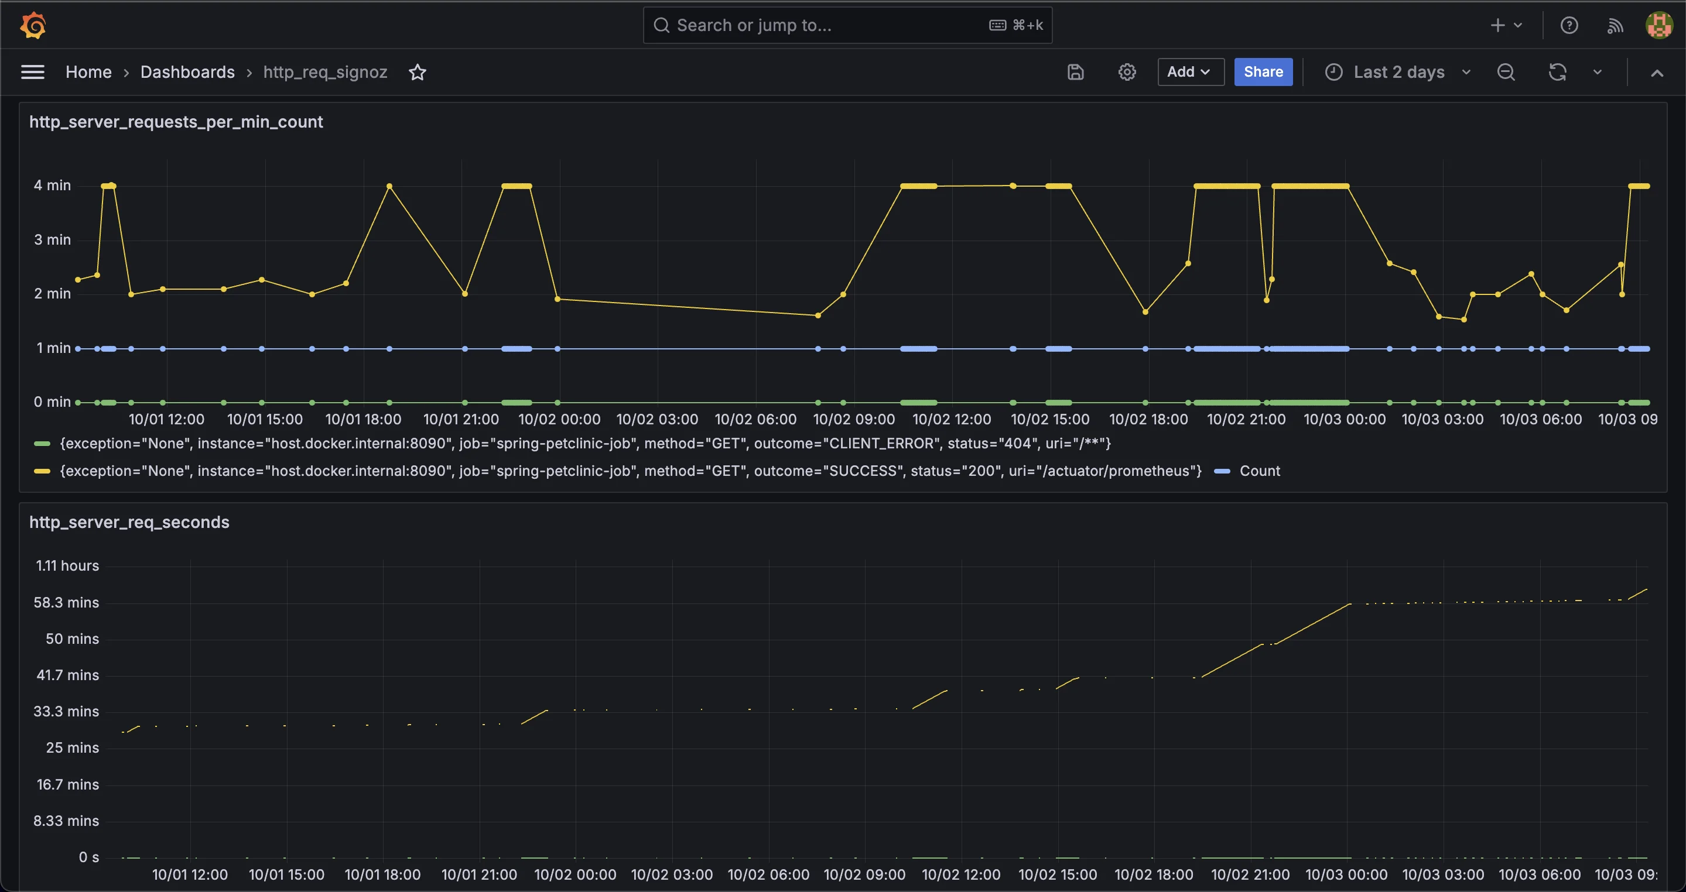Open the user profile avatar
Screen dimensions: 1686x892
coord(1659,26)
